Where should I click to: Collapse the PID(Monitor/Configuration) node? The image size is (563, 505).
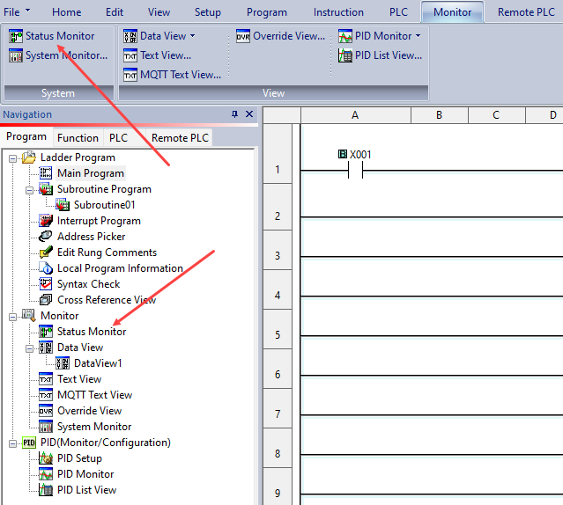coord(12,443)
